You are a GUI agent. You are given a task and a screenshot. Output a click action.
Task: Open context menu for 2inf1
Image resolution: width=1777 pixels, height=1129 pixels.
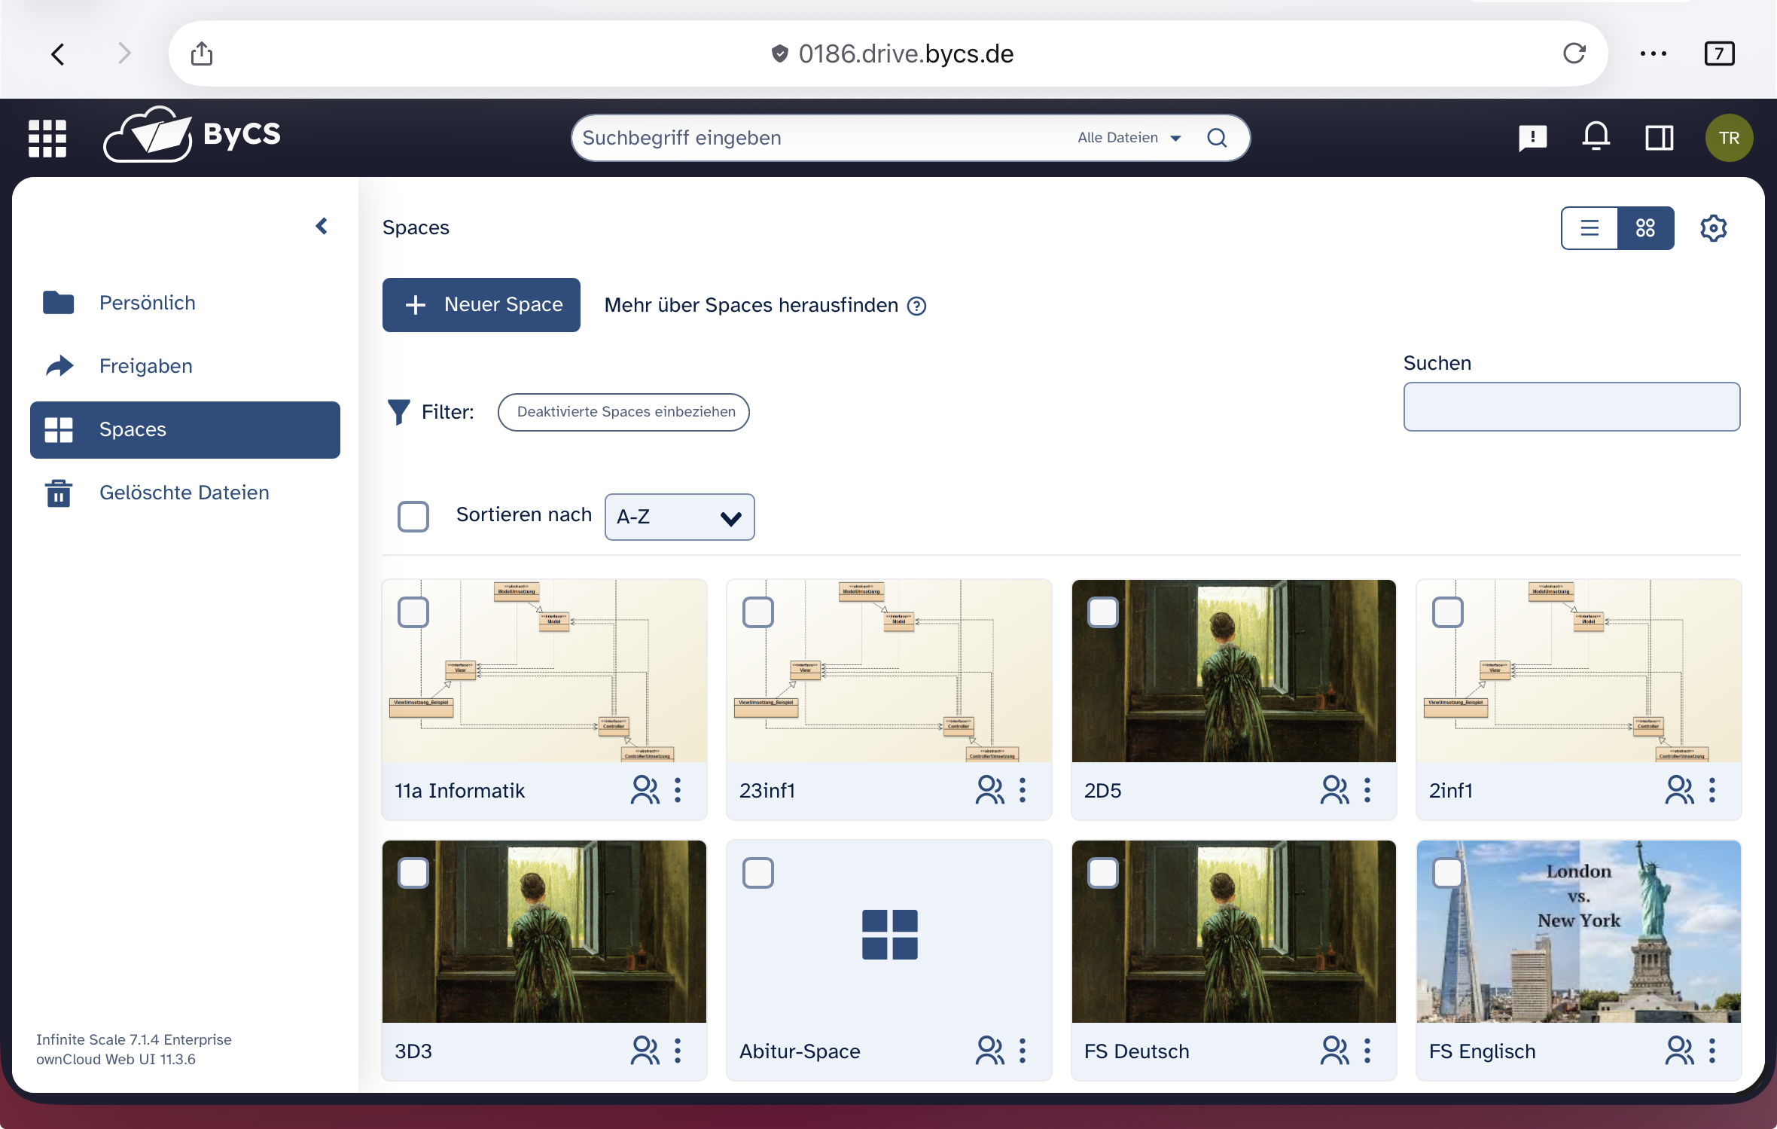pyautogui.click(x=1712, y=789)
